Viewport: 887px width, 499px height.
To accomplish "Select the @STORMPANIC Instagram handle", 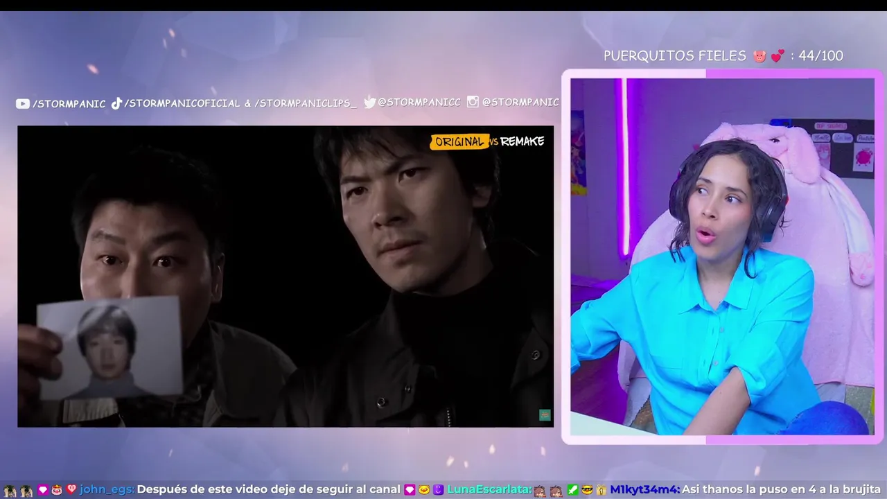I will (520, 102).
